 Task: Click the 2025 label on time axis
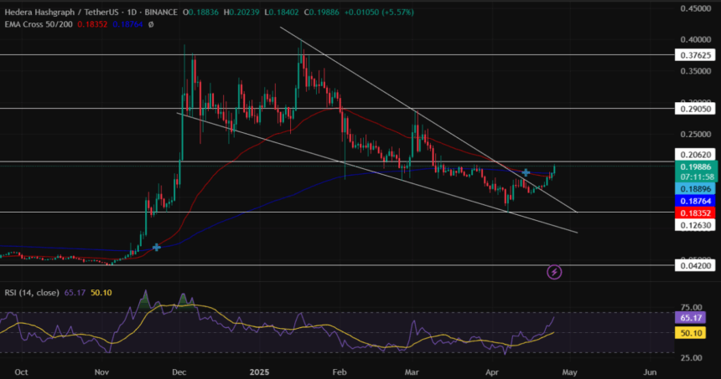(260, 372)
